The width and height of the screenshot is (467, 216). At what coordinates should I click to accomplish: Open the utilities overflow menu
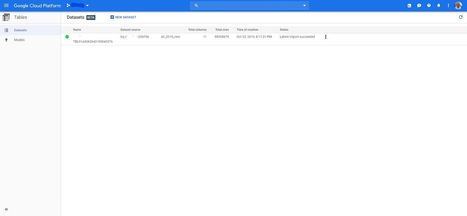coord(448,5)
